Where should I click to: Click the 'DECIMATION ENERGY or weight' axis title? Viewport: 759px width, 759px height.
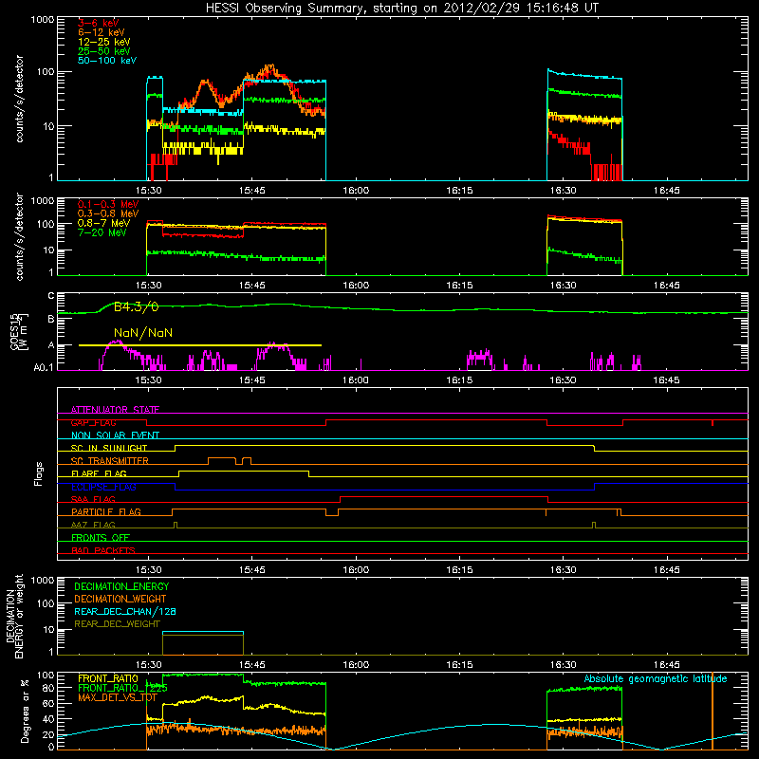(x=14, y=616)
